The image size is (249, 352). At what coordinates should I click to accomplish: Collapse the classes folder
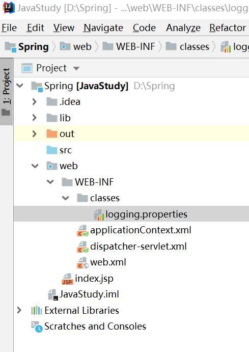pyautogui.click(x=66, y=198)
